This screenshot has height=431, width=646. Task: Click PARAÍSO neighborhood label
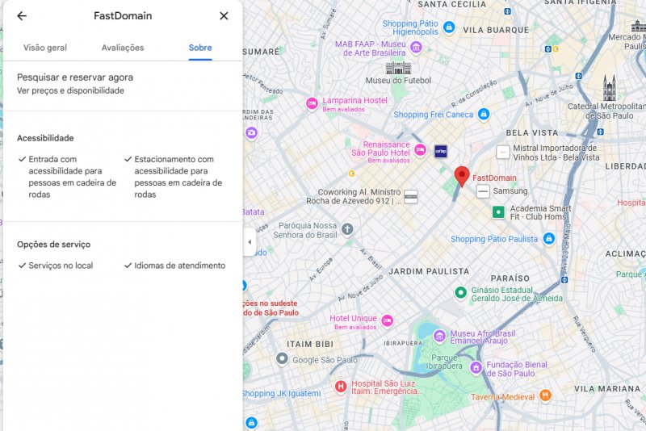point(510,278)
